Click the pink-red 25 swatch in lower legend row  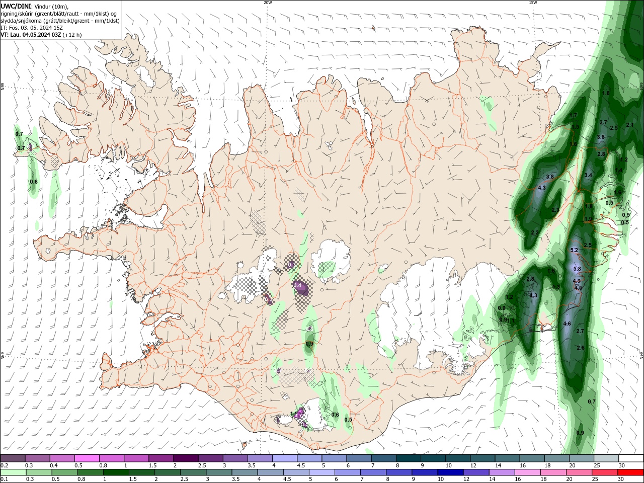click(604, 472)
